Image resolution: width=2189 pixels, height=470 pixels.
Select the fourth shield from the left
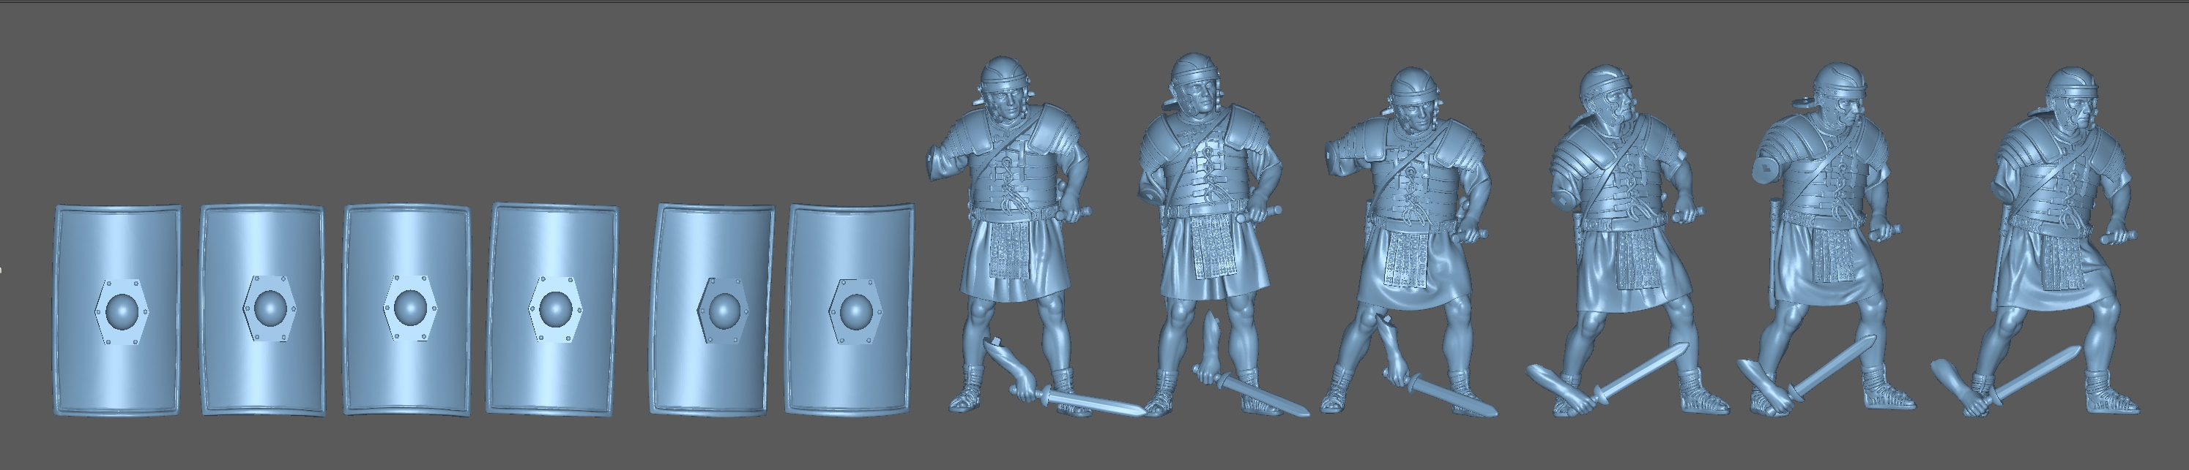point(552,311)
